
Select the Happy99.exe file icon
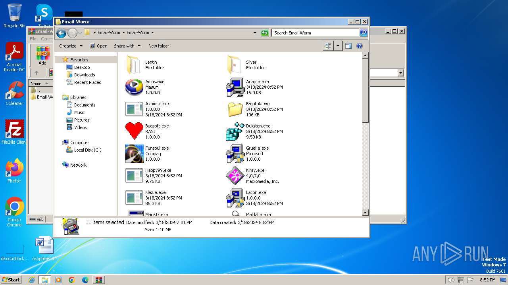point(134,176)
